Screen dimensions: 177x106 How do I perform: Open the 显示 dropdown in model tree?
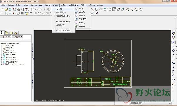[x=6, y=36]
